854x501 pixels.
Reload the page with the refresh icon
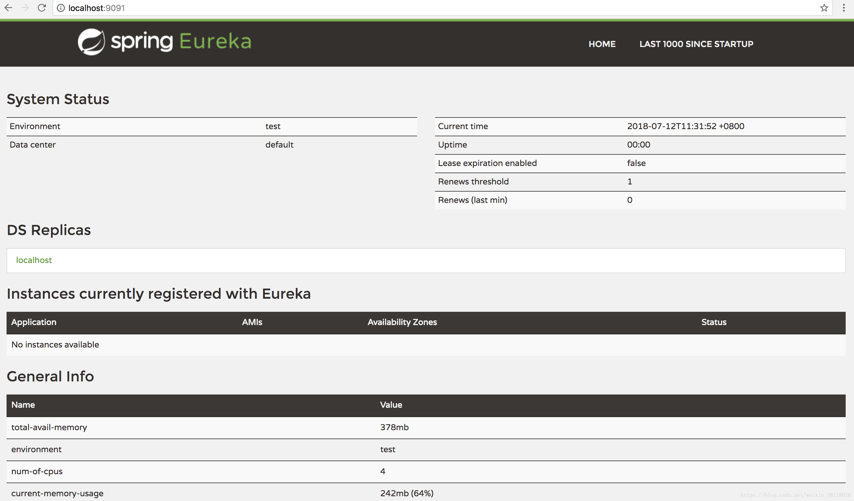(42, 7)
